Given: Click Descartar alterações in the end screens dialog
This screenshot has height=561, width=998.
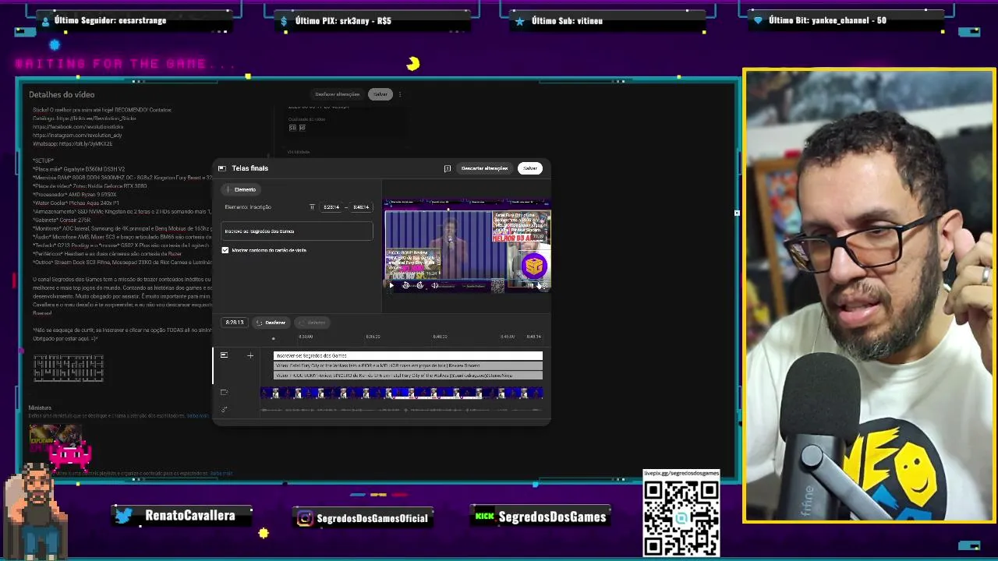Looking at the screenshot, I should (484, 168).
